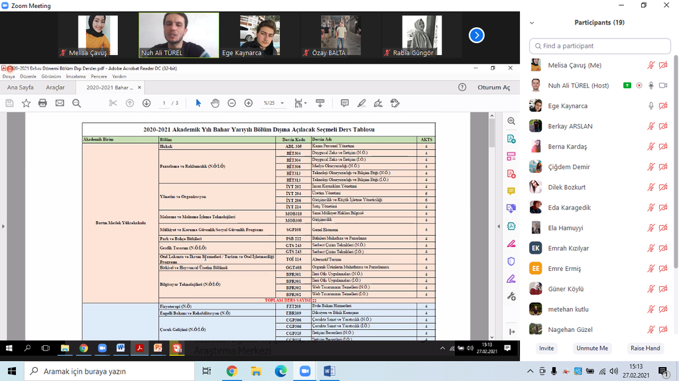Select the arrow selection tool

point(198,103)
